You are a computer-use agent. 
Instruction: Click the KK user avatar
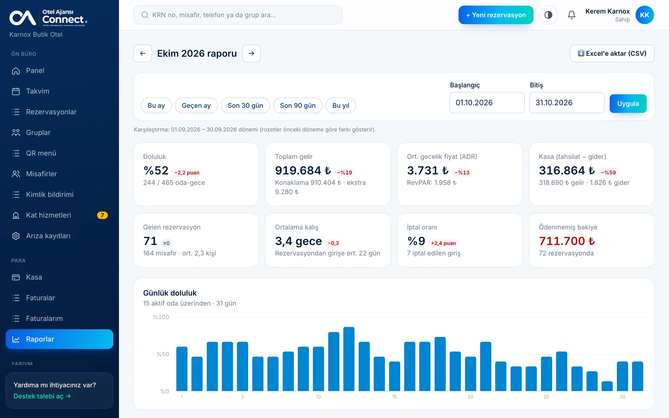(x=645, y=15)
